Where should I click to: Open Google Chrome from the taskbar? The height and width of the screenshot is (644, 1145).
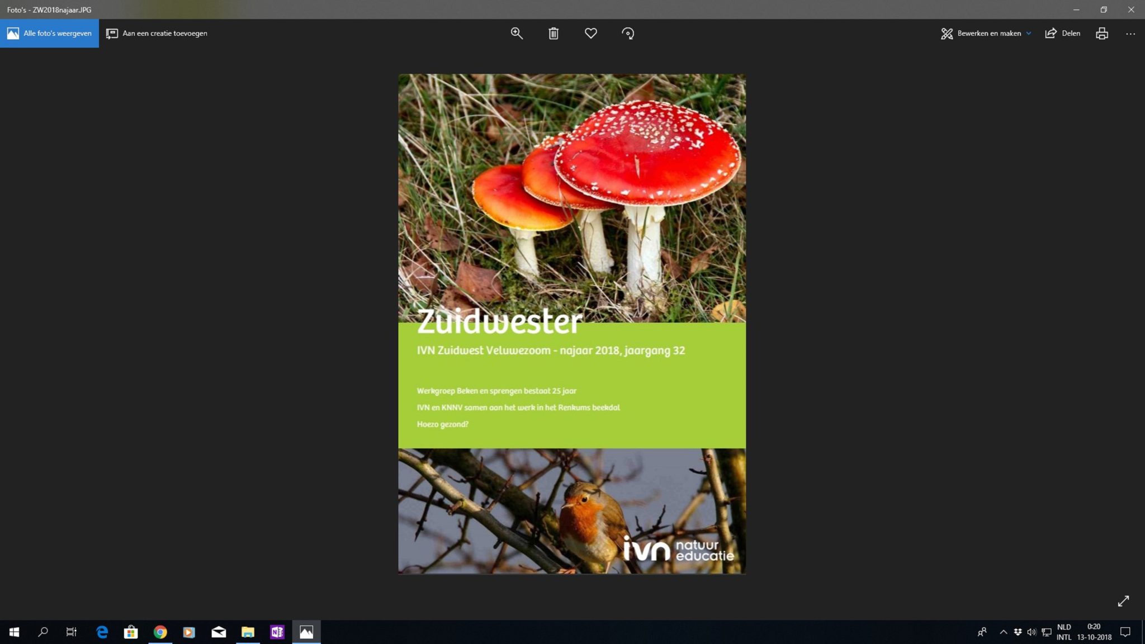pyautogui.click(x=160, y=632)
